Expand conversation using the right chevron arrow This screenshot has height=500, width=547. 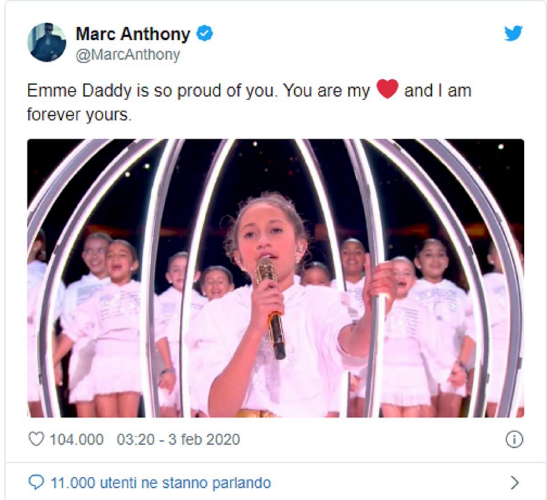[x=515, y=482]
